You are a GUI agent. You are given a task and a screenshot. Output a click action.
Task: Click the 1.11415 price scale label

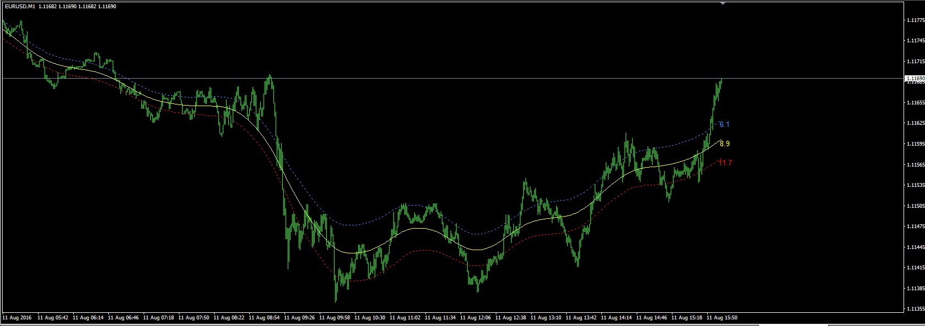click(915, 268)
